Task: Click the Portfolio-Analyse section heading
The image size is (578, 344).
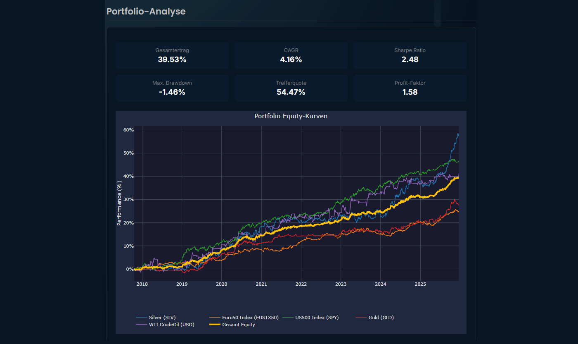Action: pos(146,12)
